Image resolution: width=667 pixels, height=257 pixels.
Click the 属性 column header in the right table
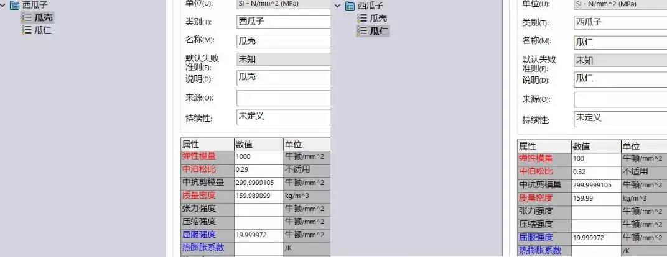544,147
